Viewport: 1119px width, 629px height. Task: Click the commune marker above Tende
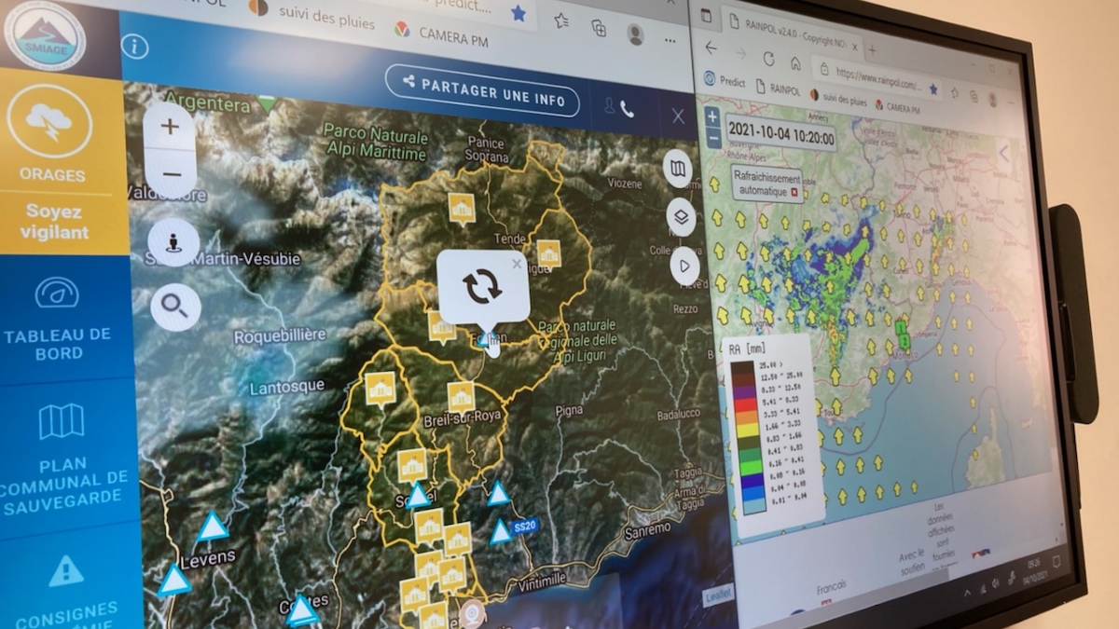(x=462, y=207)
